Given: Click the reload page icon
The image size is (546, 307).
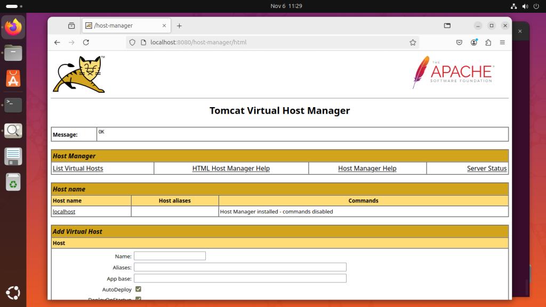Looking at the screenshot, I should pos(87,42).
